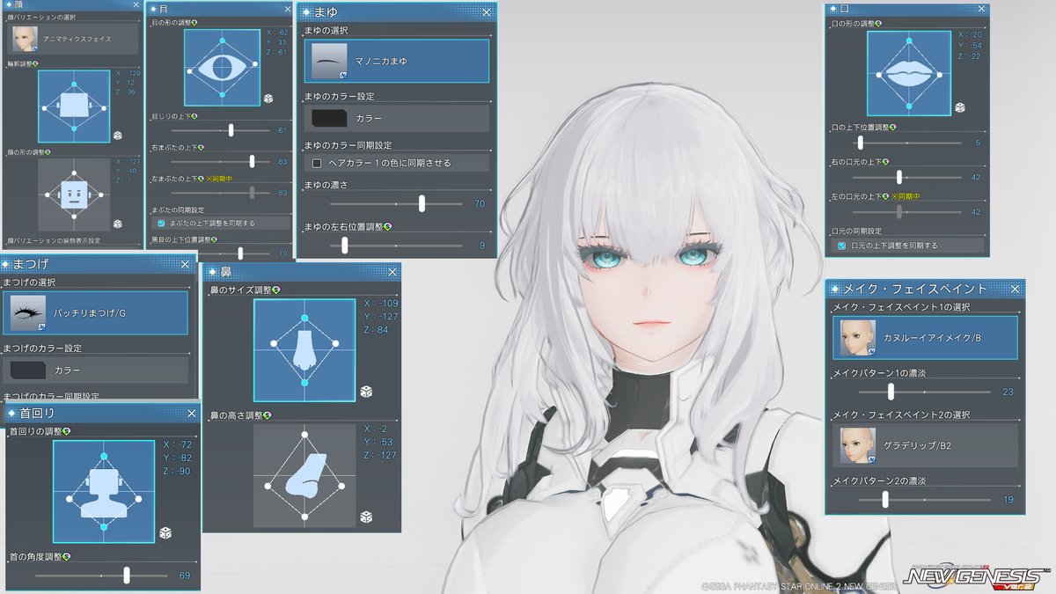This screenshot has height=594, width=1056.
Task: Click the badge icon on the マノニカまゆ thumbnail
Action: (341, 73)
